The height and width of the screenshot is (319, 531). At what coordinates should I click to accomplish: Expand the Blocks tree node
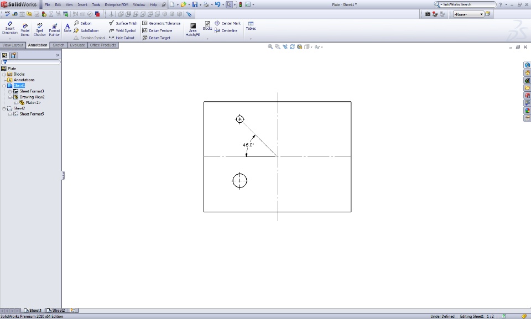point(4,75)
